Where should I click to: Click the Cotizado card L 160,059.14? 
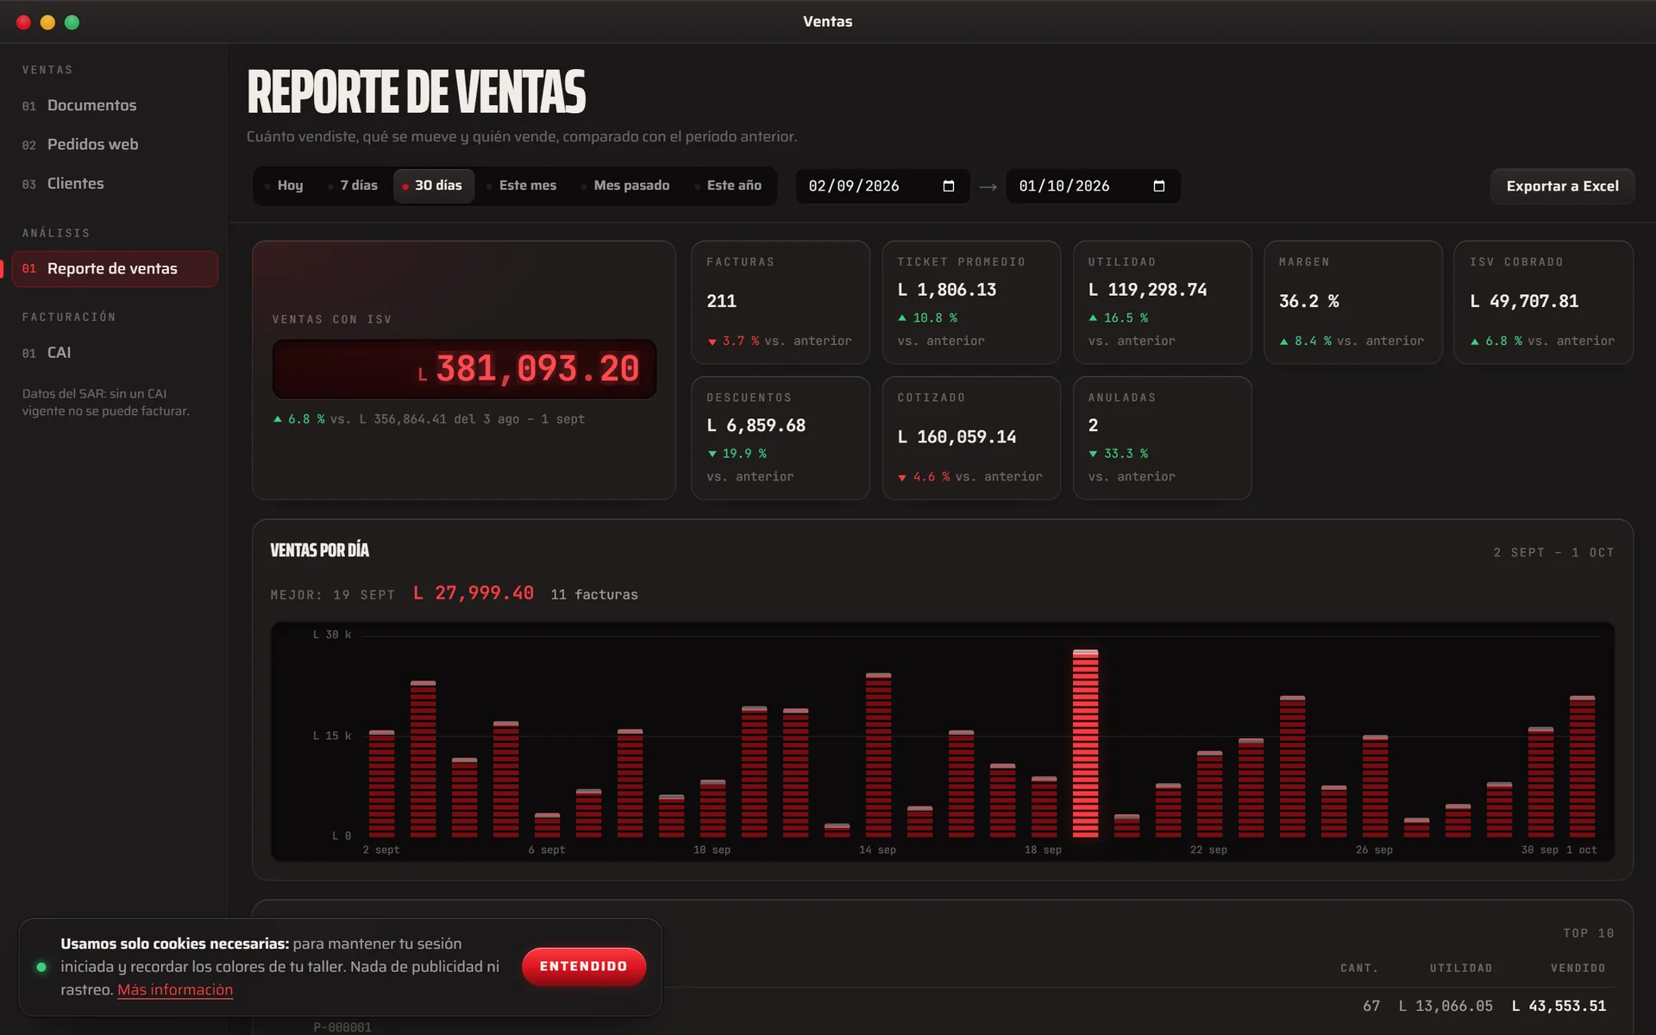click(971, 438)
